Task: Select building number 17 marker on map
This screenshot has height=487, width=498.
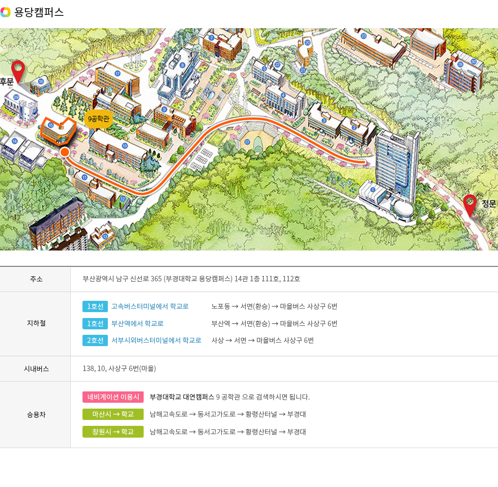Action: coord(117,73)
